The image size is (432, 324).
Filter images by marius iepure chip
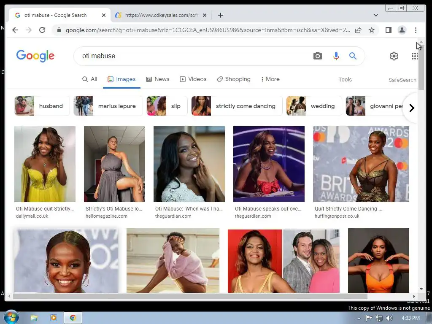pyautogui.click(x=108, y=106)
